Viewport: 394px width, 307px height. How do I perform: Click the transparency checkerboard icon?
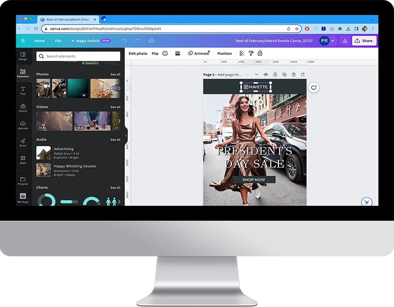(242, 53)
